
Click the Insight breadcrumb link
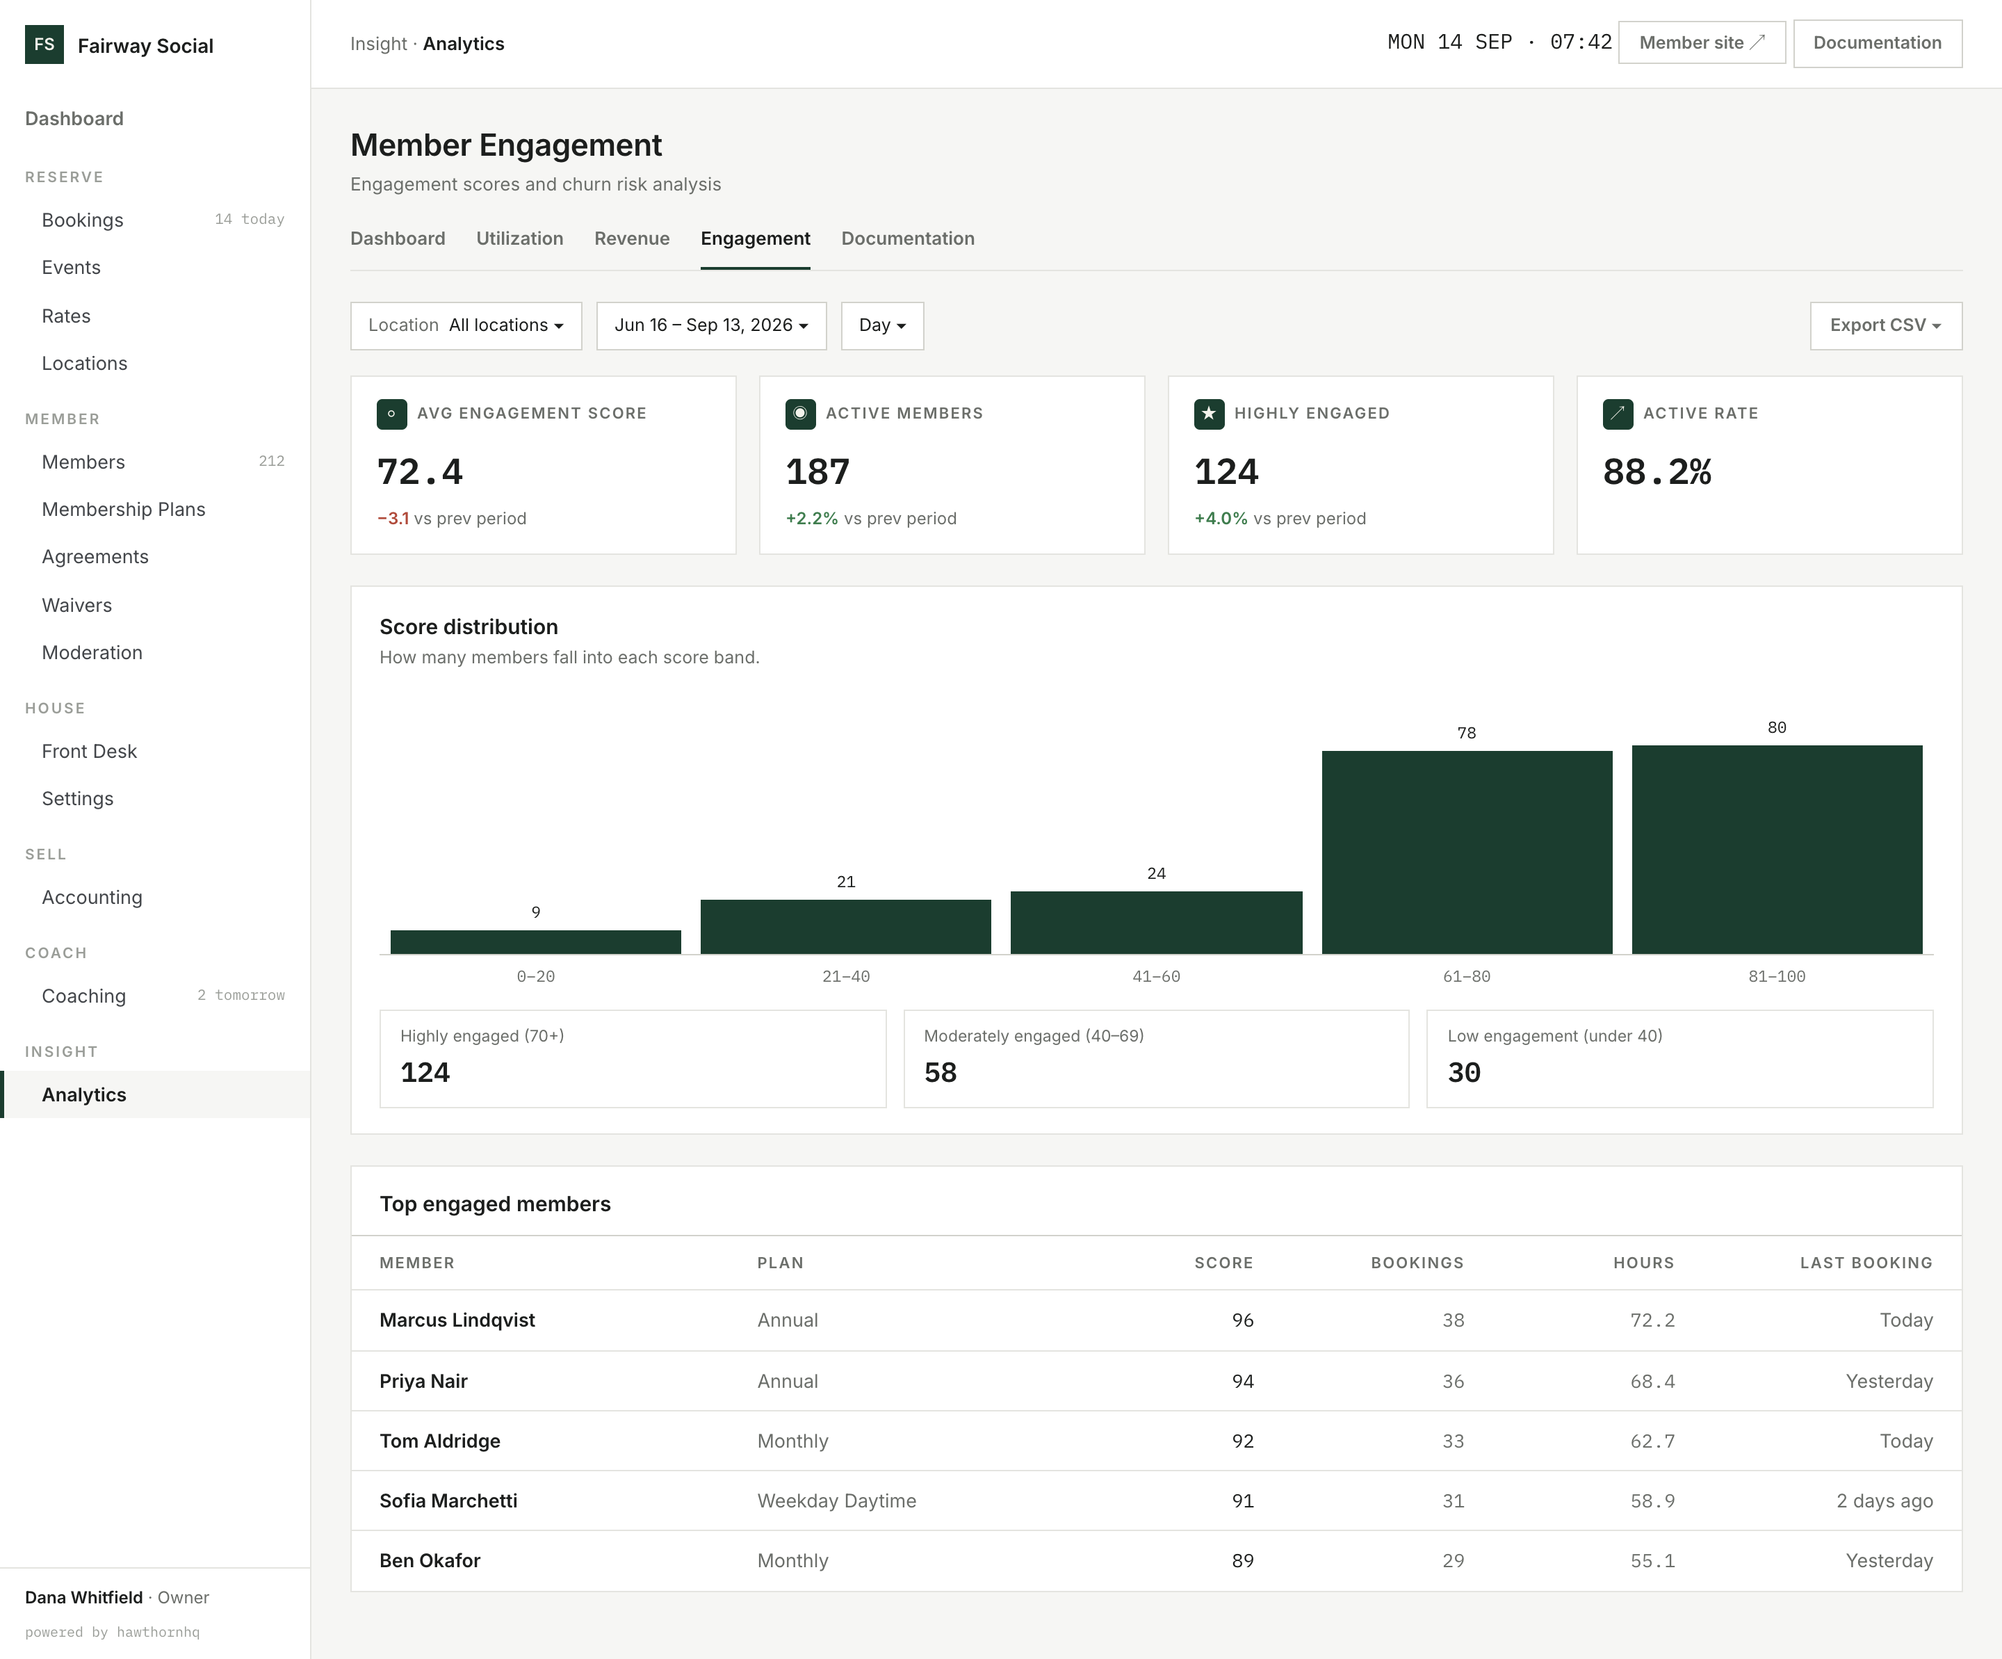tap(378, 44)
